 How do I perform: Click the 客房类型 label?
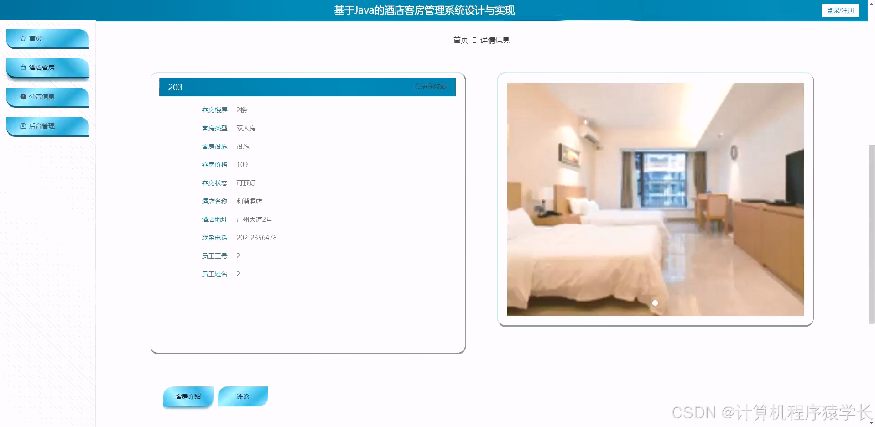click(x=214, y=128)
